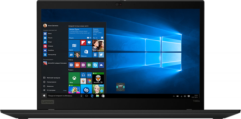Click Edge browser icon on taskbar
Viewport: 241px width, 119px height.
tap(92, 96)
